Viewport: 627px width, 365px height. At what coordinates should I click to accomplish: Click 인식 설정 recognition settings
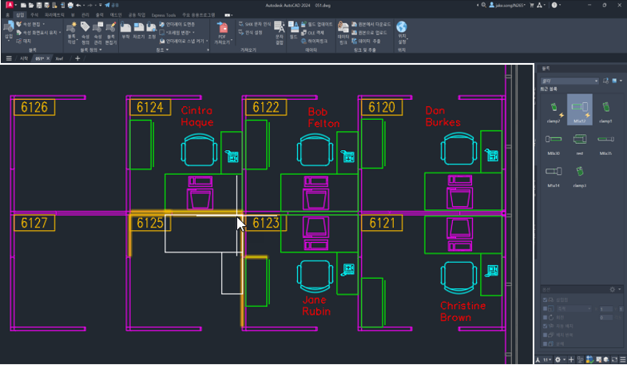coord(250,33)
